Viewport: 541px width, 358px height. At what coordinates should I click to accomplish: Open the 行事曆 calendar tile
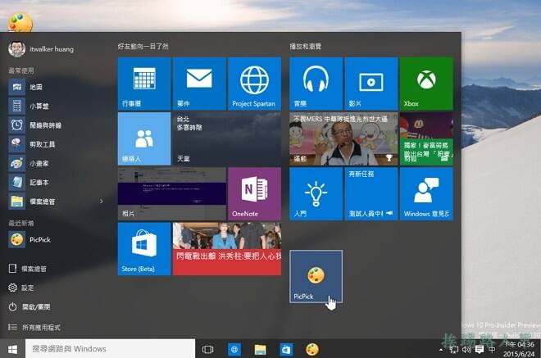[144, 84]
